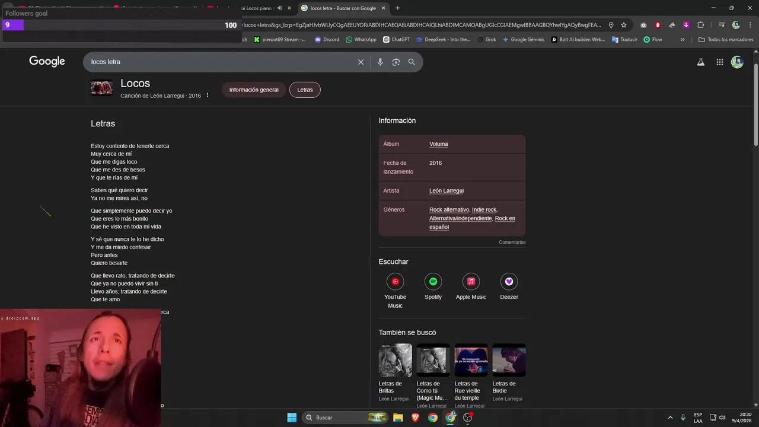Focus the Google search field
The image size is (759, 427).
(219, 62)
